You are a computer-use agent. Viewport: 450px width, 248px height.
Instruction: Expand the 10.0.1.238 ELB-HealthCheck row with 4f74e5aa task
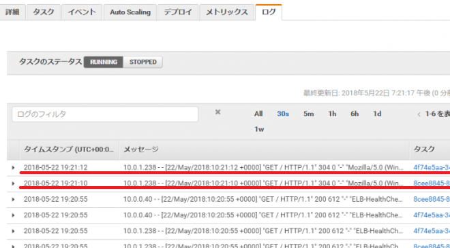[13, 231]
